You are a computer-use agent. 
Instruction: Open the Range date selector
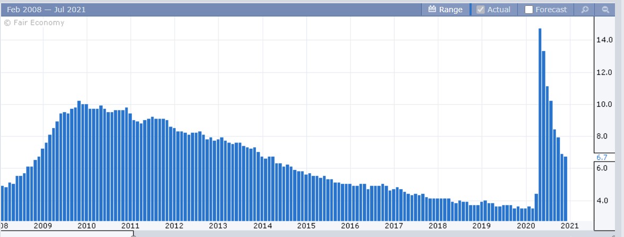coord(446,10)
